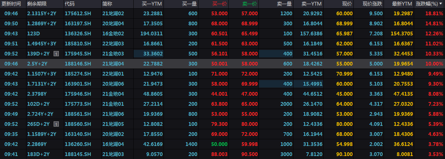Image resolution: width=445 pixels, height=159 pixels.
Task: Select bond code 185810.SH
Action: point(78,44)
